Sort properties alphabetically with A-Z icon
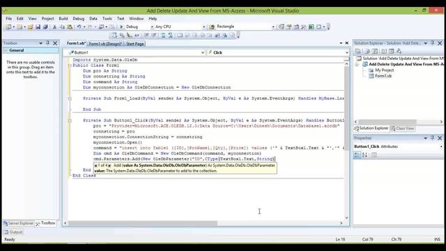 364,155
